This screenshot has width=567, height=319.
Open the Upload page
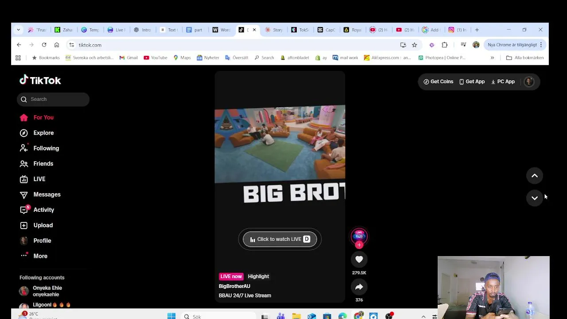[36, 225]
